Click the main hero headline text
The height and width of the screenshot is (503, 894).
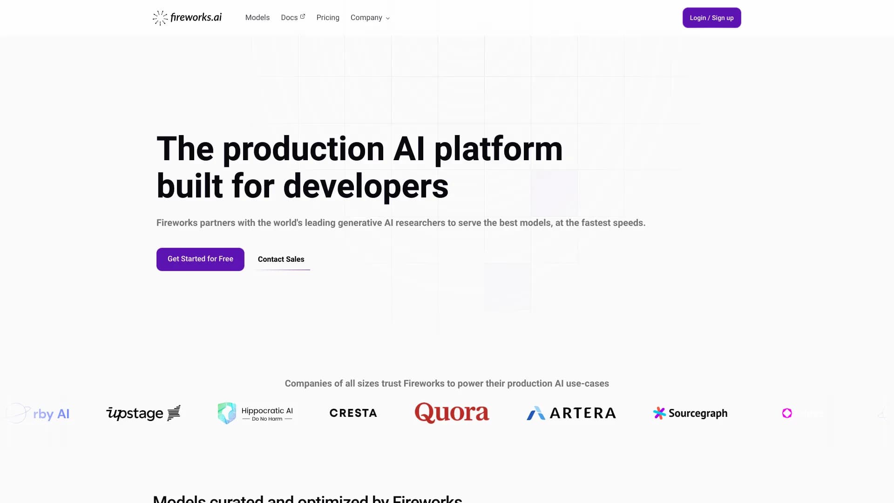click(359, 167)
